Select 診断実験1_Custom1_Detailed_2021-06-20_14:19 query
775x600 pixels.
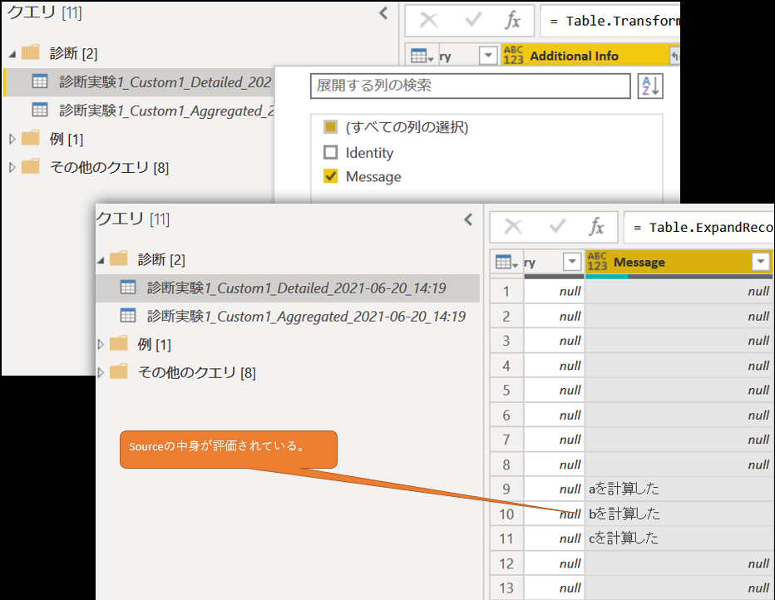(288, 288)
